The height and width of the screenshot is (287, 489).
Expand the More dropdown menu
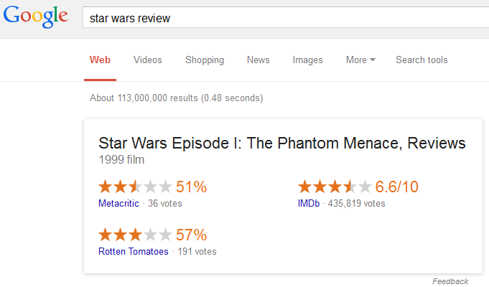point(360,60)
